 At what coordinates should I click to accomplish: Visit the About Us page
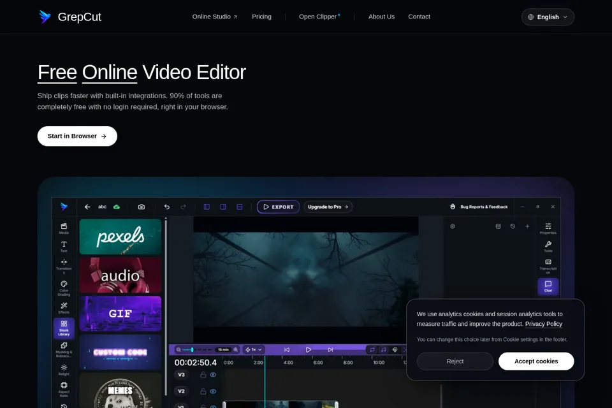click(381, 17)
